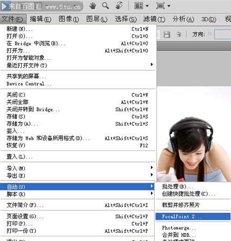Select 合并到 HDR... submenu item
231x241 pixels.
(x=193, y=235)
